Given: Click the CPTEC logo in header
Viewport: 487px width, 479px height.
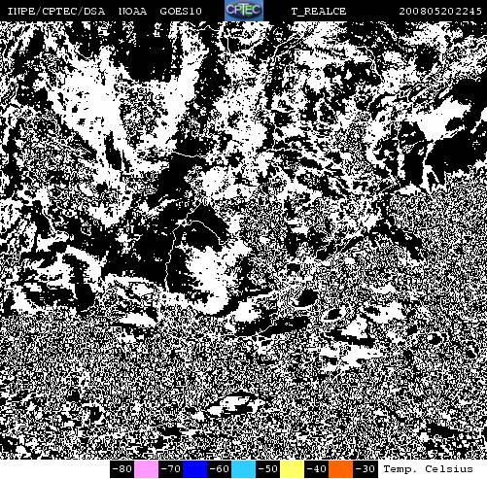Looking at the screenshot, I should click(x=244, y=11).
